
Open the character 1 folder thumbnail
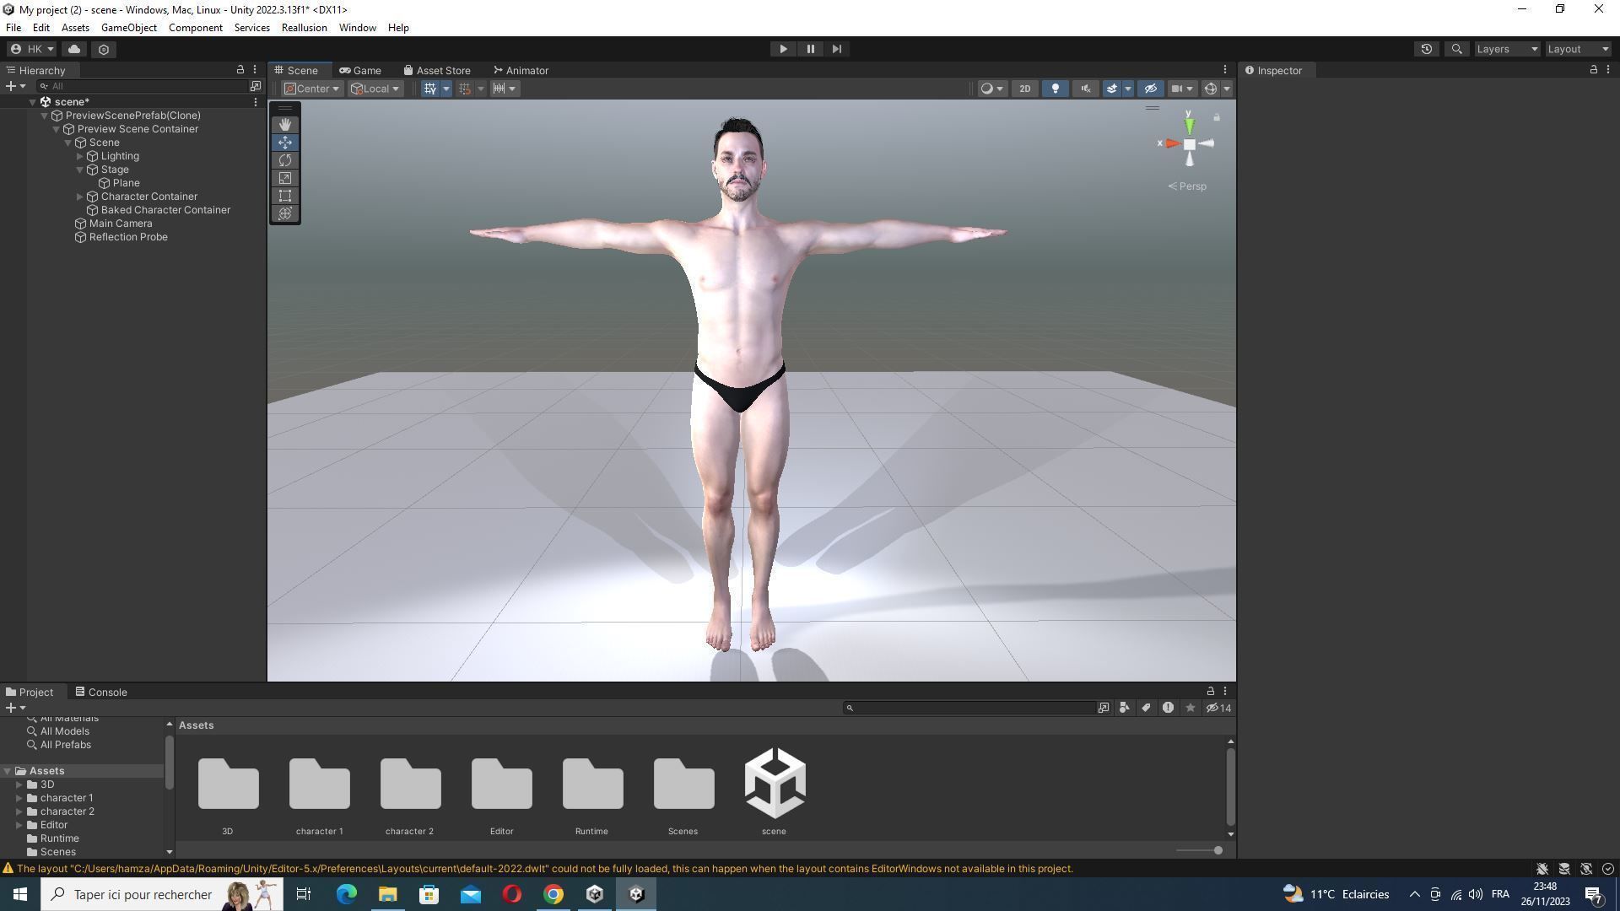coord(319,784)
